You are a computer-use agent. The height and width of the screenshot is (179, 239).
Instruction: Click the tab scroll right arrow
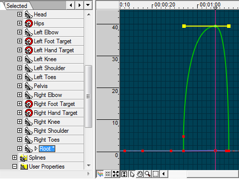[x=80, y=5]
